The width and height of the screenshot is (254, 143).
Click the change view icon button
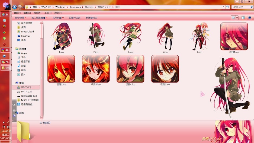[233, 18]
